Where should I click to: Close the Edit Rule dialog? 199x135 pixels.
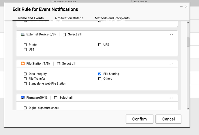pos(186,6)
